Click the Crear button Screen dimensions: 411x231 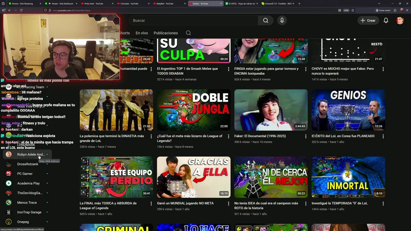point(368,21)
